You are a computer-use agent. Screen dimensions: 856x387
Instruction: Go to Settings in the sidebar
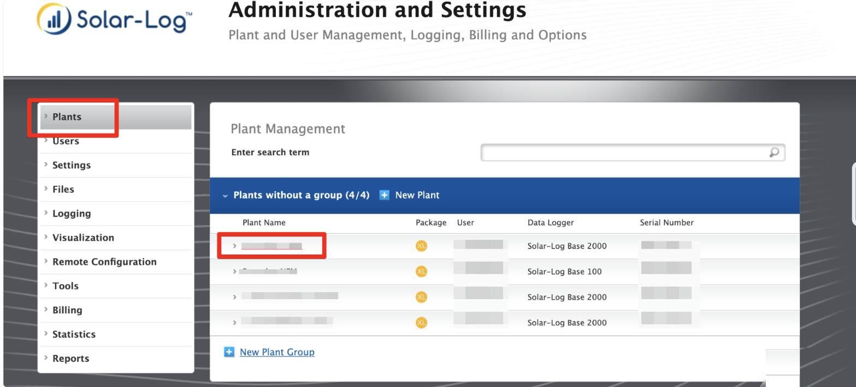(116, 165)
